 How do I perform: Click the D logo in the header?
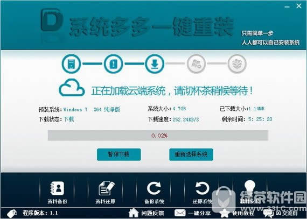coord(52,20)
